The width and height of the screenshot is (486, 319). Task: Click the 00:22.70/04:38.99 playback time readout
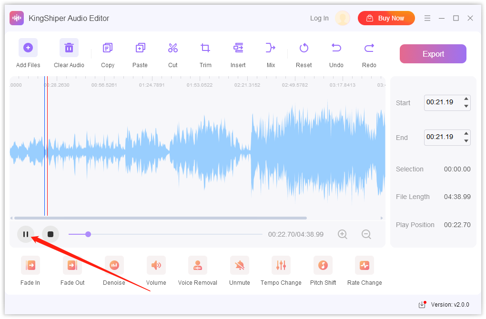click(x=296, y=234)
